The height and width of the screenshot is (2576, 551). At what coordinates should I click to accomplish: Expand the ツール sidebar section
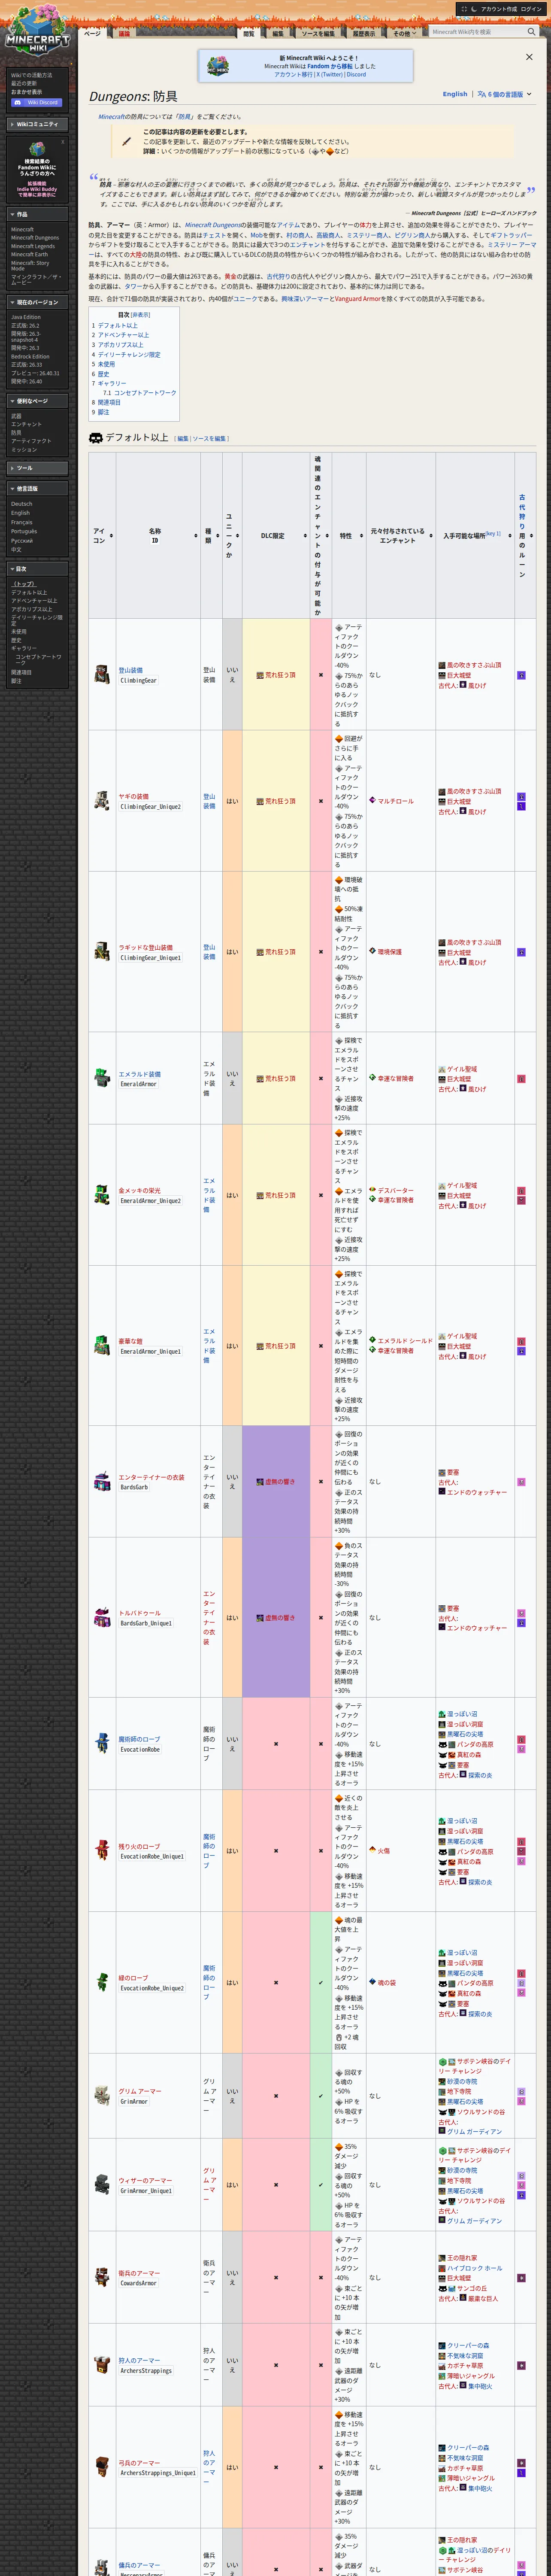[x=37, y=468]
